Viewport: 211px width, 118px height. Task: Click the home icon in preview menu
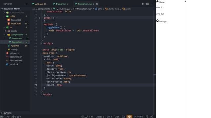point(158,1)
